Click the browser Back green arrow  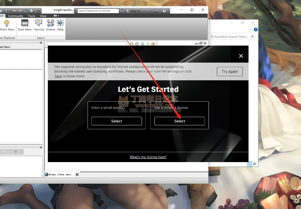coord(132,44)
